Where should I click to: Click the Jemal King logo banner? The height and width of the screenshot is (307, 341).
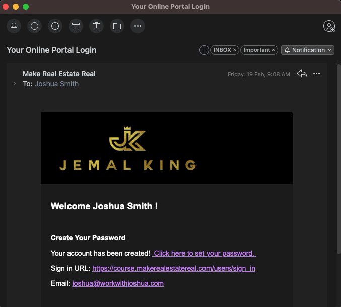167,148
